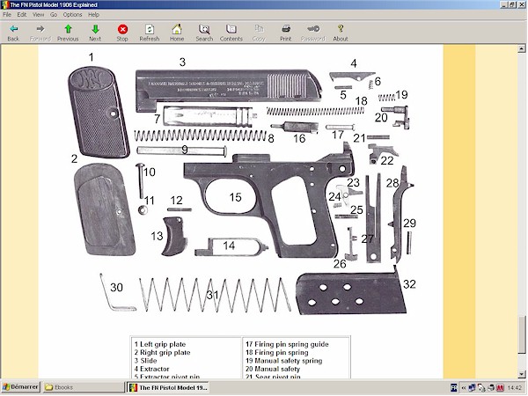Click the scrollbar down arrow

click(x=522, y=374)
